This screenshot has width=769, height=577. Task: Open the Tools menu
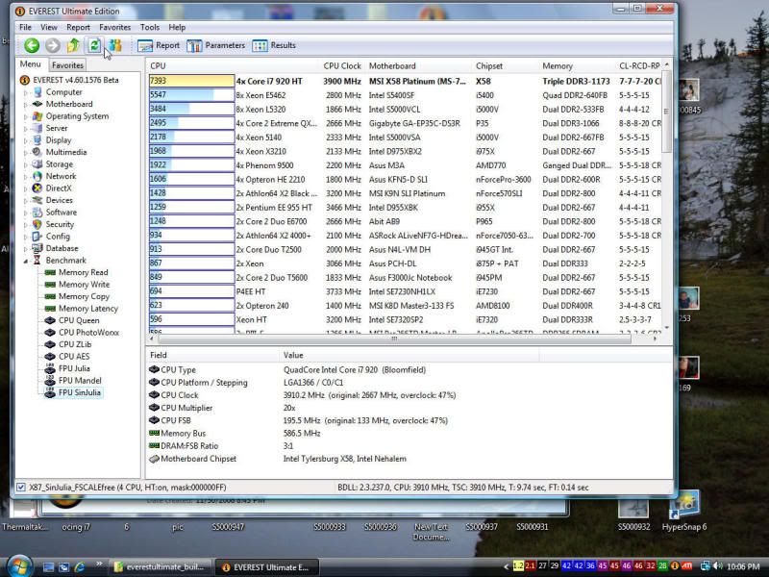[150, 28]
